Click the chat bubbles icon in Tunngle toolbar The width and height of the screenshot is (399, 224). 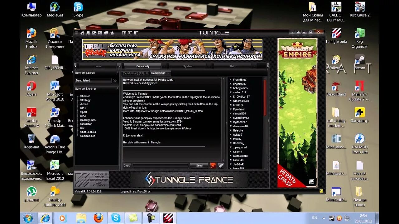click(x=106, y=33)
